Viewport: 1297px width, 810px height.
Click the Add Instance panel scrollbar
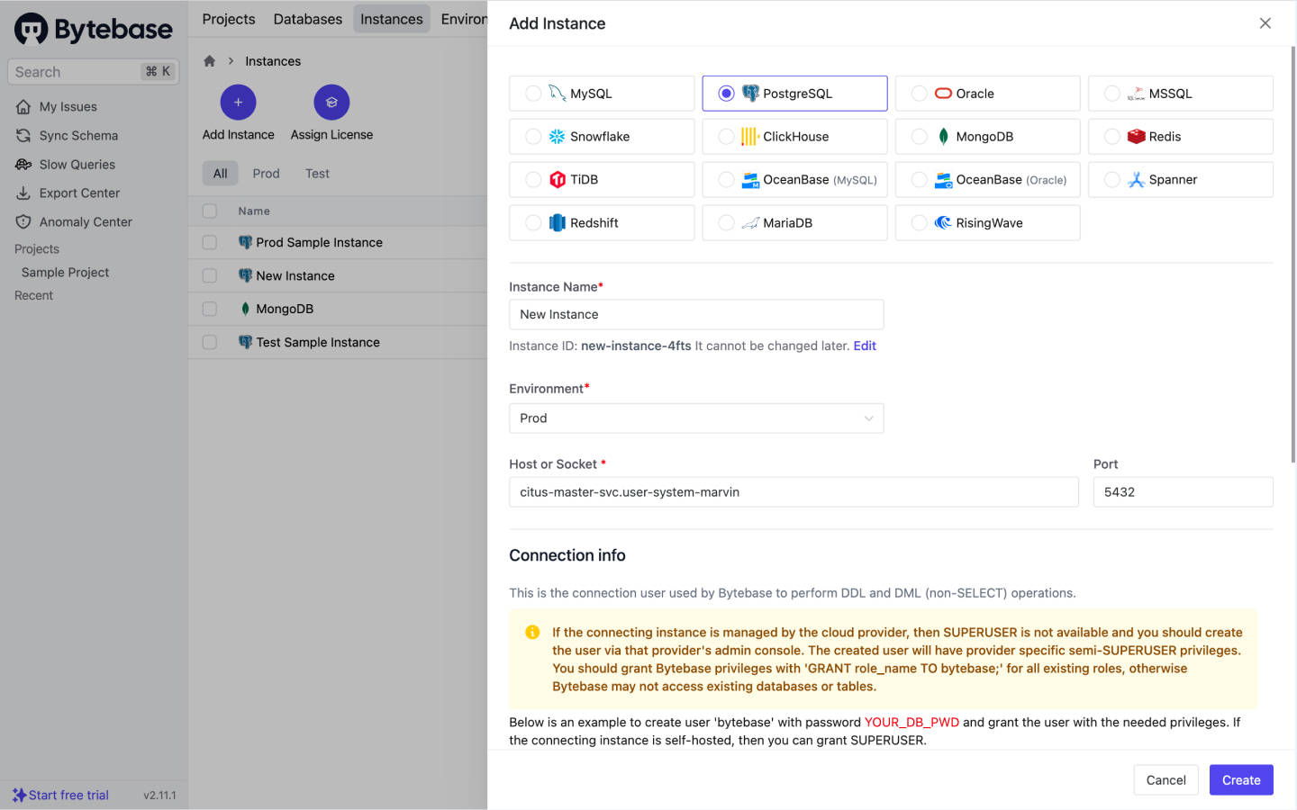(1292, 252)
